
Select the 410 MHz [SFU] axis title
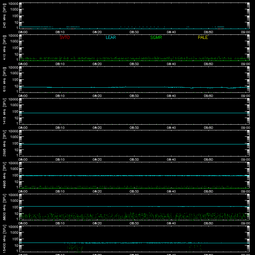tap(4, 48)
